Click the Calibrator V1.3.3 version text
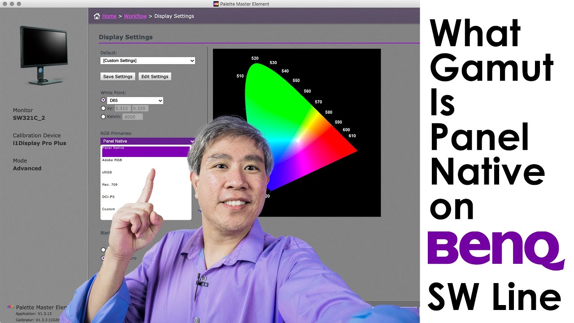 (38, 319)
